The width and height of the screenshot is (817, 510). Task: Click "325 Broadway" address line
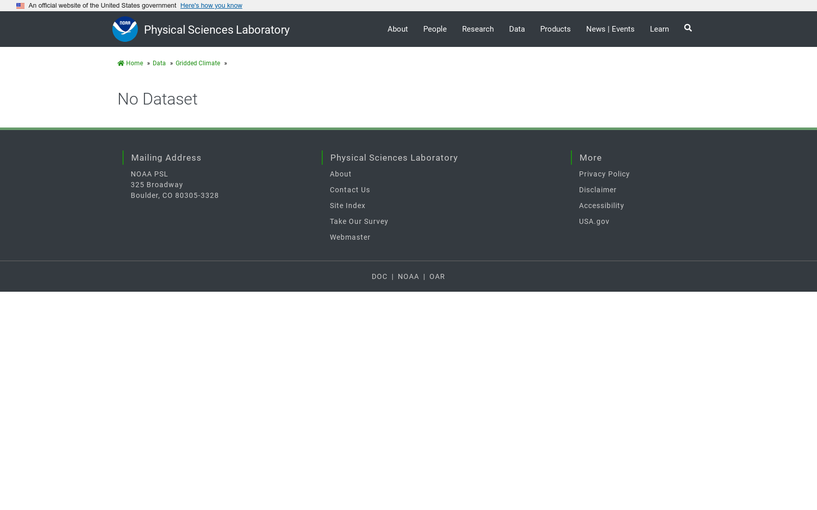click(x=157, y=185)
